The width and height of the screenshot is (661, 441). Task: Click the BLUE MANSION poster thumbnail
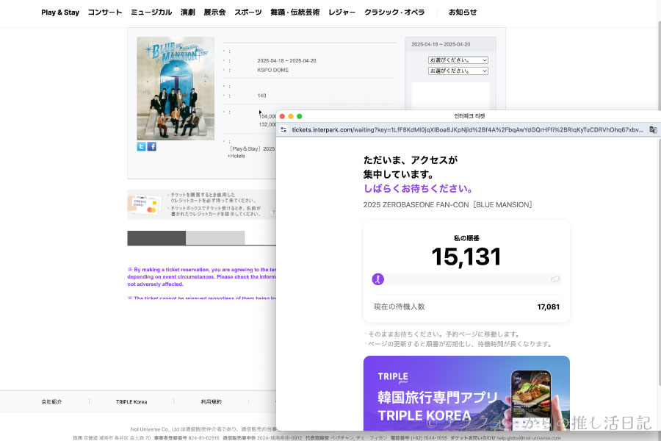coord(176,89)
